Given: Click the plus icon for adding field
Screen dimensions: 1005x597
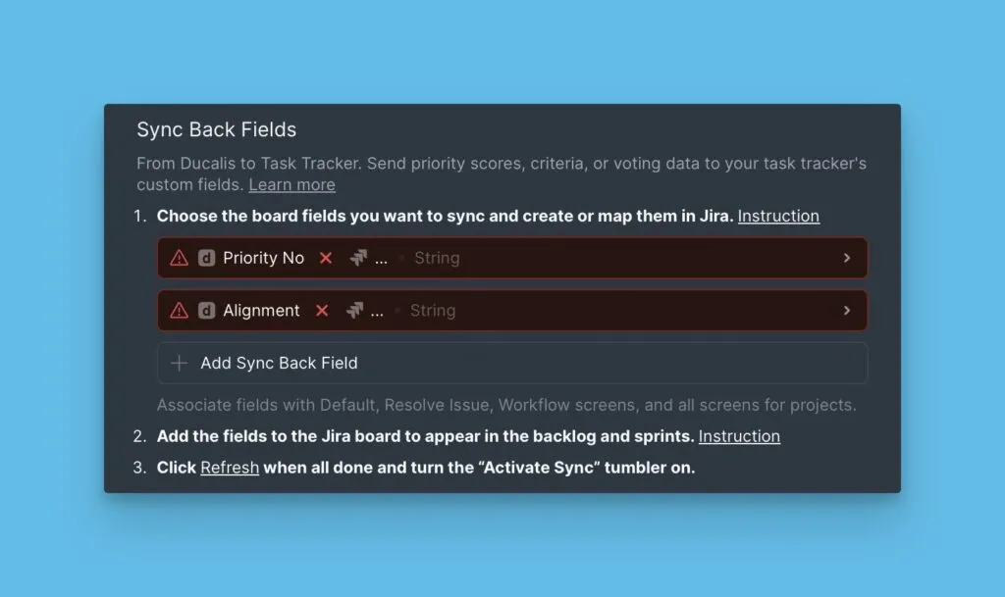Looking at the screenshot, I should point(179,363).
